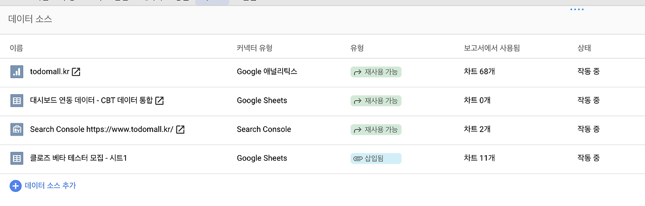Click Sheets icon for 클로즈 베타 테스터 모집
645x206 pixels.
click(17, 158)
